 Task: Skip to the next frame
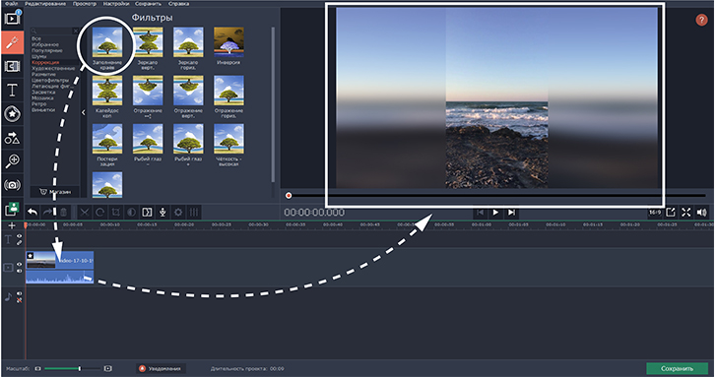click(512, 212)
